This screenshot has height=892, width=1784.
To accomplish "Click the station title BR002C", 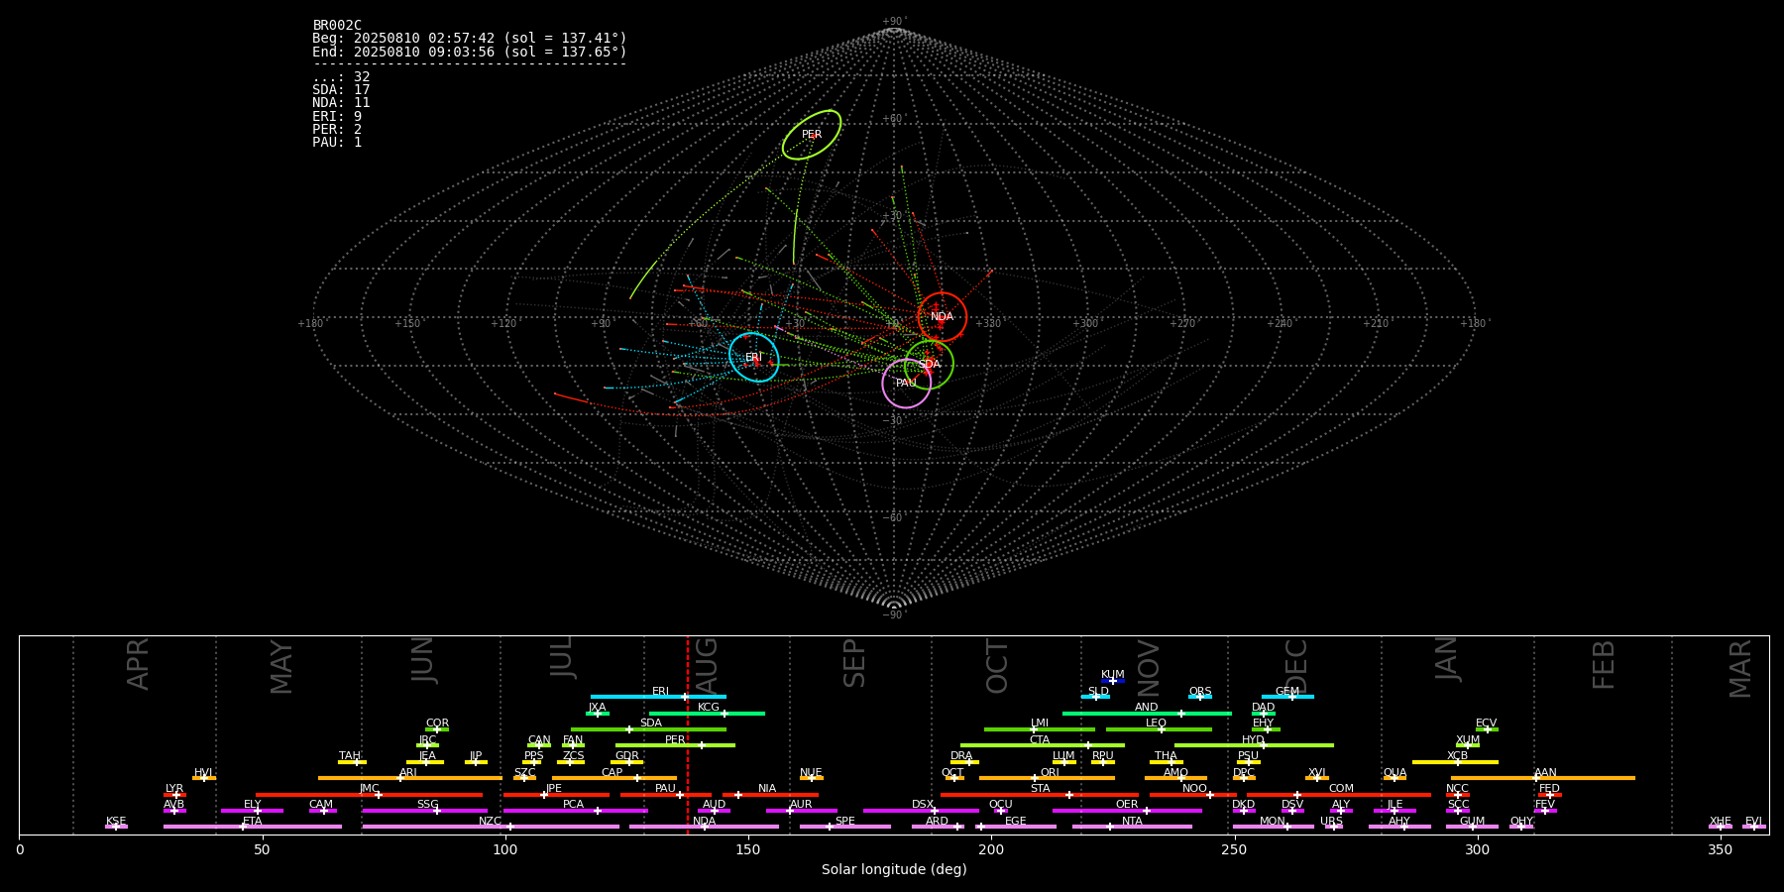I will click(337, 26).
